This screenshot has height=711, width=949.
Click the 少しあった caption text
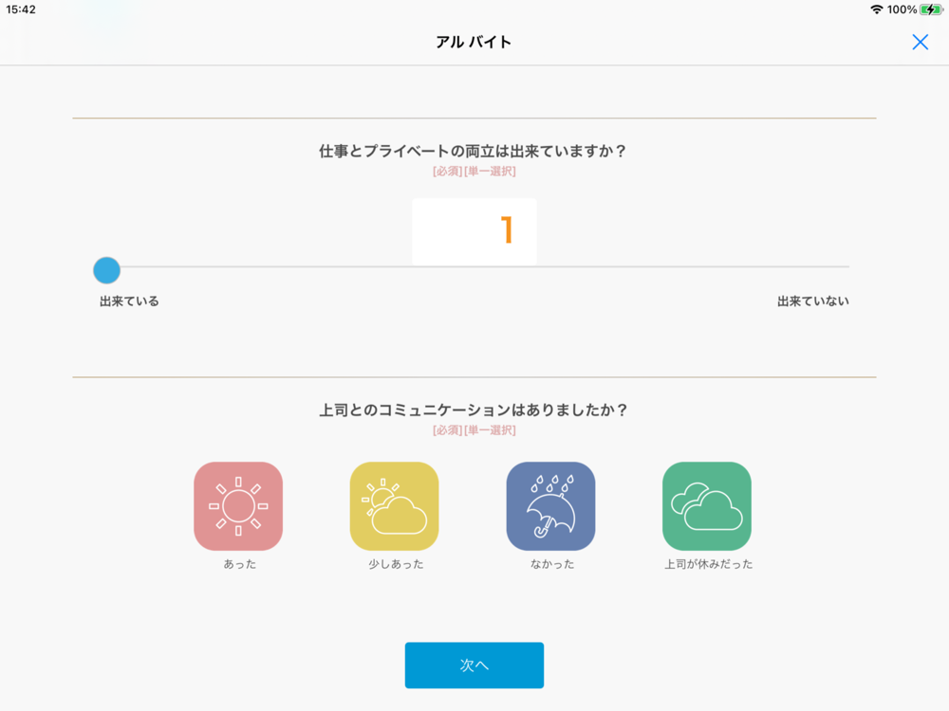[396, 564]
